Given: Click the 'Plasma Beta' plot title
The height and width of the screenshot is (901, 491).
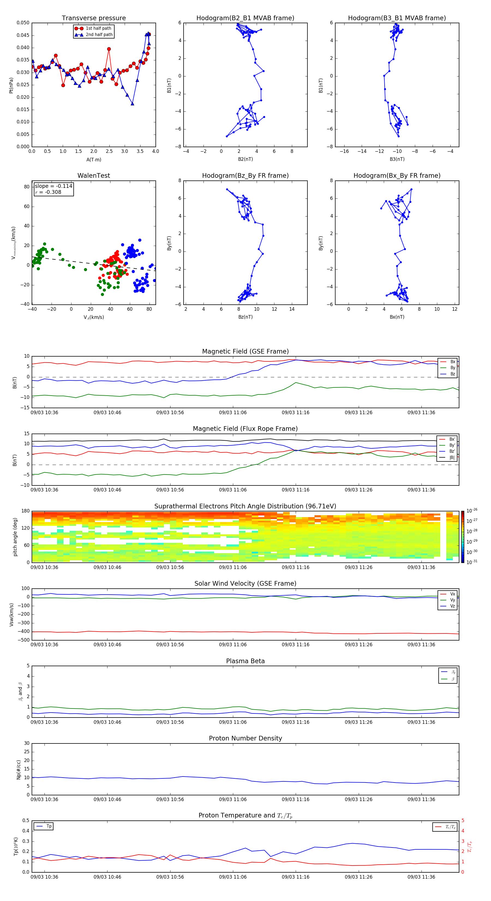Looking at the screenshot, I should click(245, 661).
